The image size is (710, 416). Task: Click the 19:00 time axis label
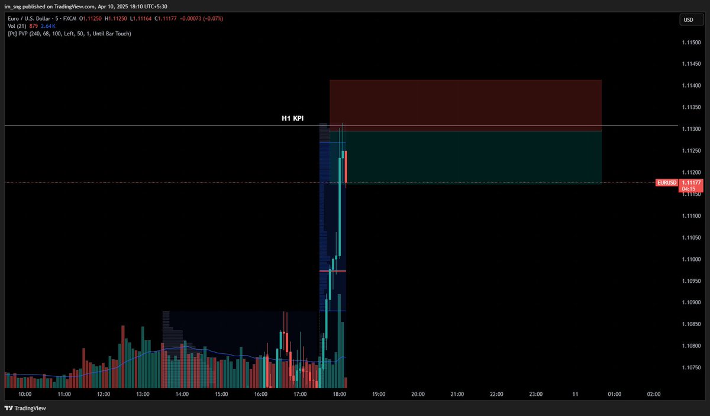(379, 394)
